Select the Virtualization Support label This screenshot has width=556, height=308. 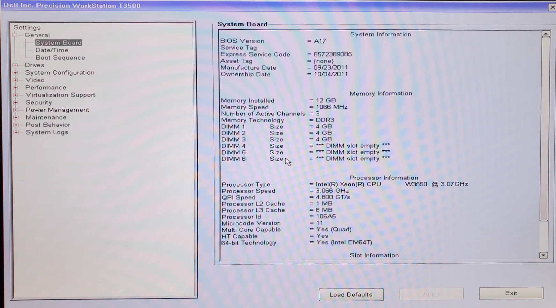coord(60,95)
